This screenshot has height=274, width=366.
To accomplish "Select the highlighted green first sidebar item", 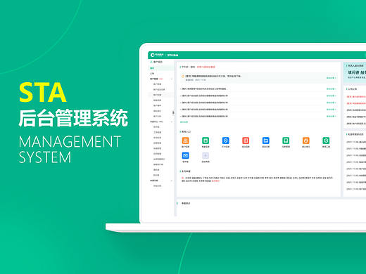I will click(160, 68).
